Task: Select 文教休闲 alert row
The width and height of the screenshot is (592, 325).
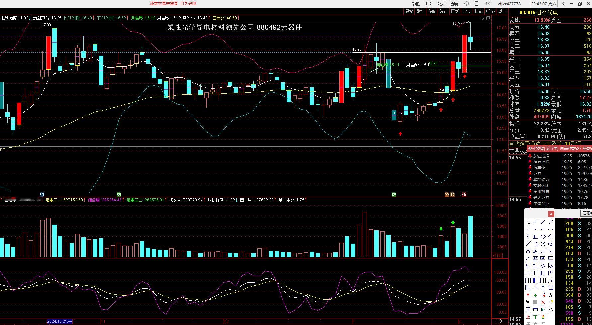Action: point(559,185)
